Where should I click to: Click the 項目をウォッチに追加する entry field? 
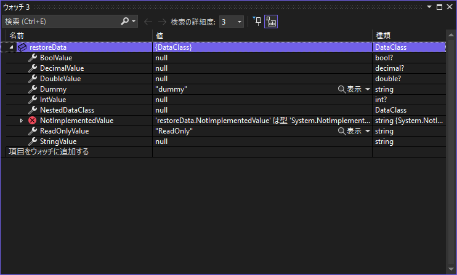point(79,152)
